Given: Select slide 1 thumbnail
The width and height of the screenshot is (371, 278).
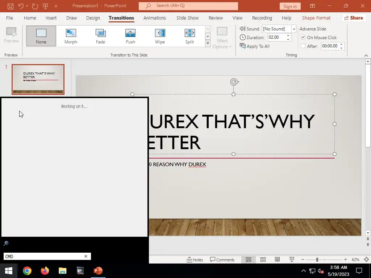Looking at the screenshot, I should point(38,79).
